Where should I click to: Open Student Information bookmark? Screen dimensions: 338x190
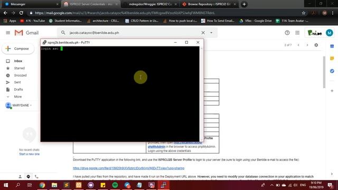pyautogui.click(x=65, y=21)
